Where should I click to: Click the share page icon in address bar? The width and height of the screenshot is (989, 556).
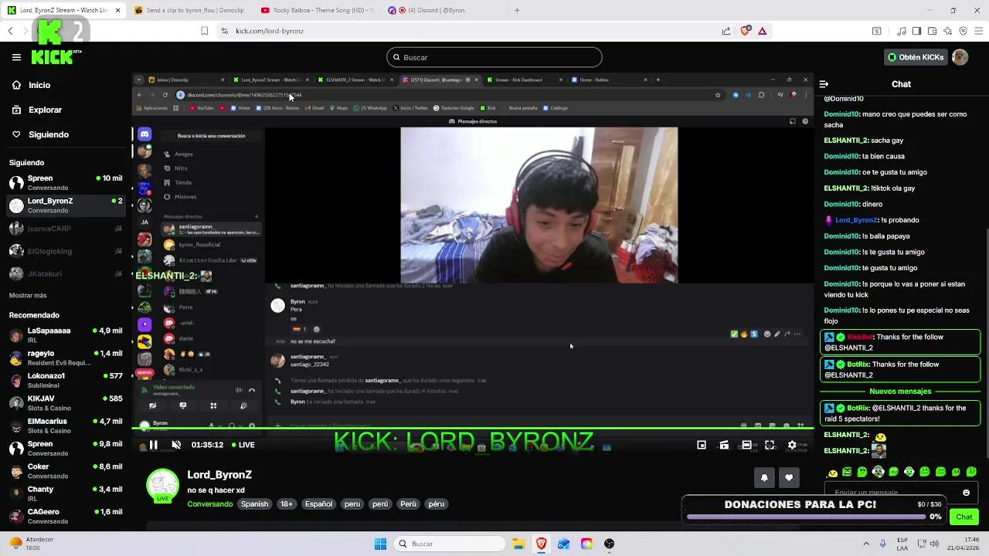[726, 31]
